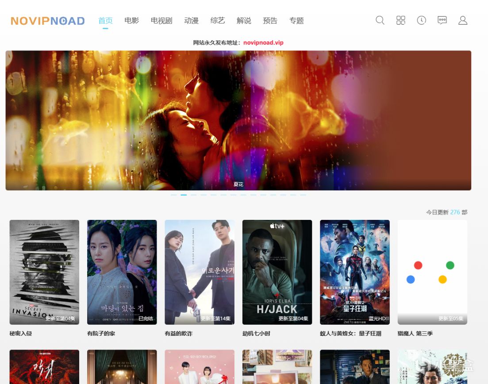Click the 蚁人与黄蜂女：量子狂潮 title

click(x=351, y=333)
